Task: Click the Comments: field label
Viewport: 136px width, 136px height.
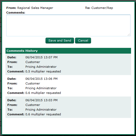Action: [x=16, y=13]
